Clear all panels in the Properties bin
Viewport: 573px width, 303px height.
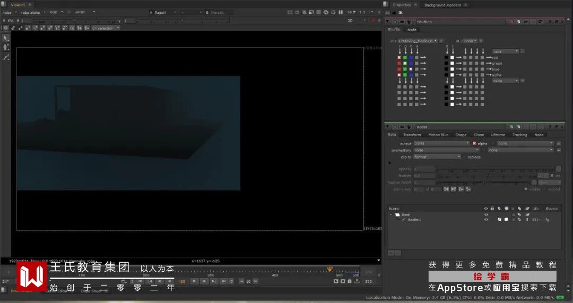[401, 13]
